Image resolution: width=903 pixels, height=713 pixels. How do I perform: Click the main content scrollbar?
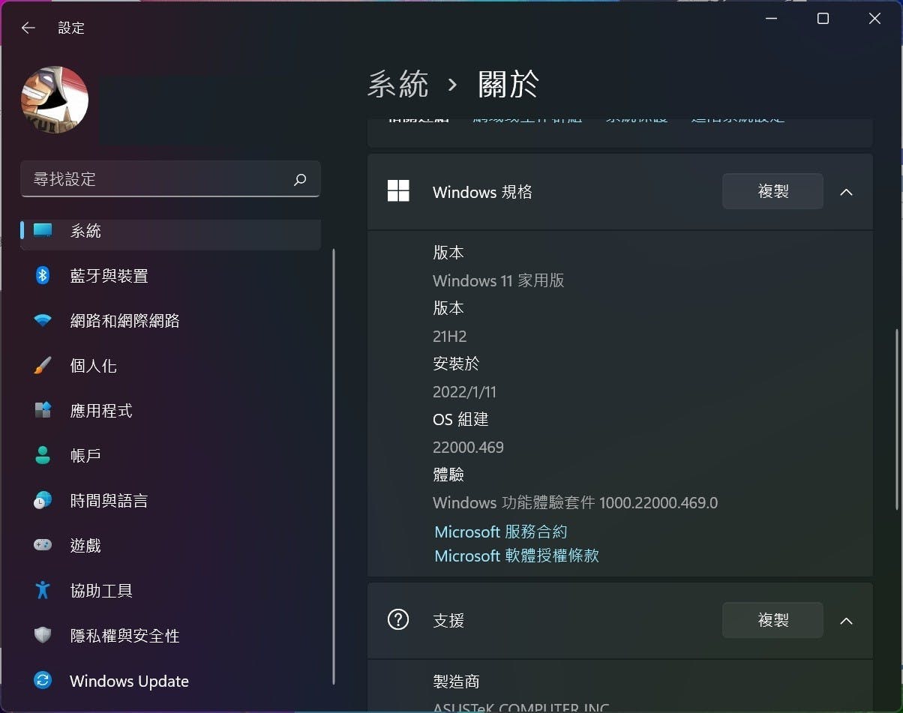[x=896, y=420]
